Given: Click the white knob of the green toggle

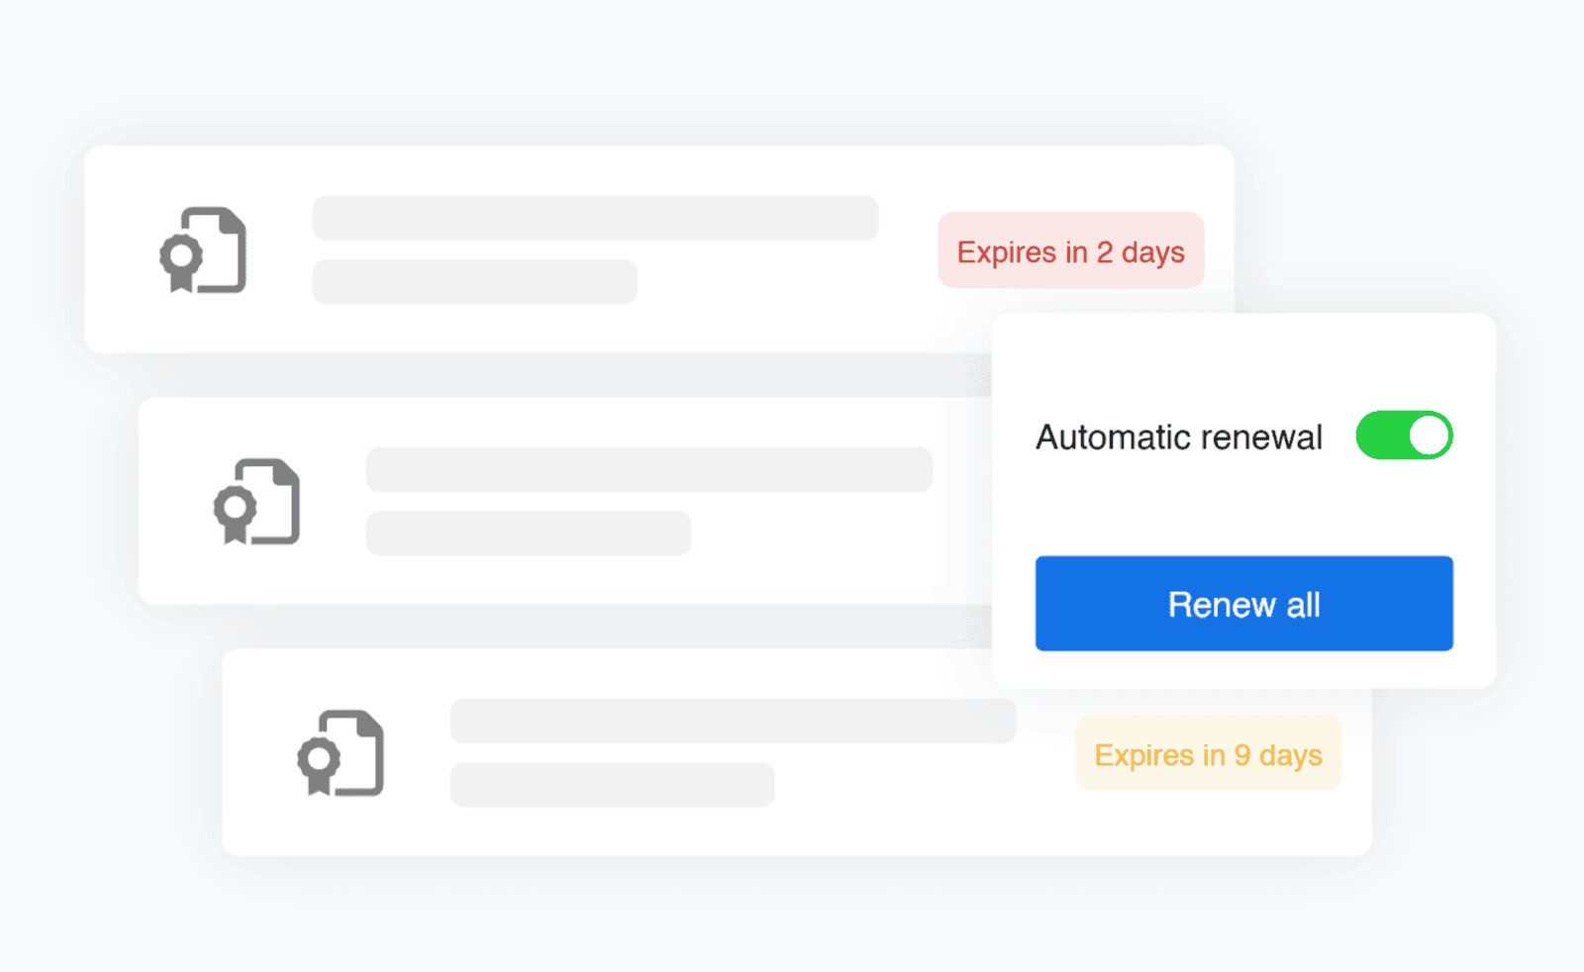Looking at the screenshot, I should [1429, 436].
